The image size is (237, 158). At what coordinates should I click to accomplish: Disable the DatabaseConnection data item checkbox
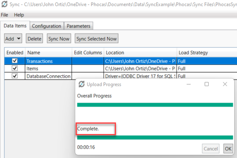[x=15, y=76]
